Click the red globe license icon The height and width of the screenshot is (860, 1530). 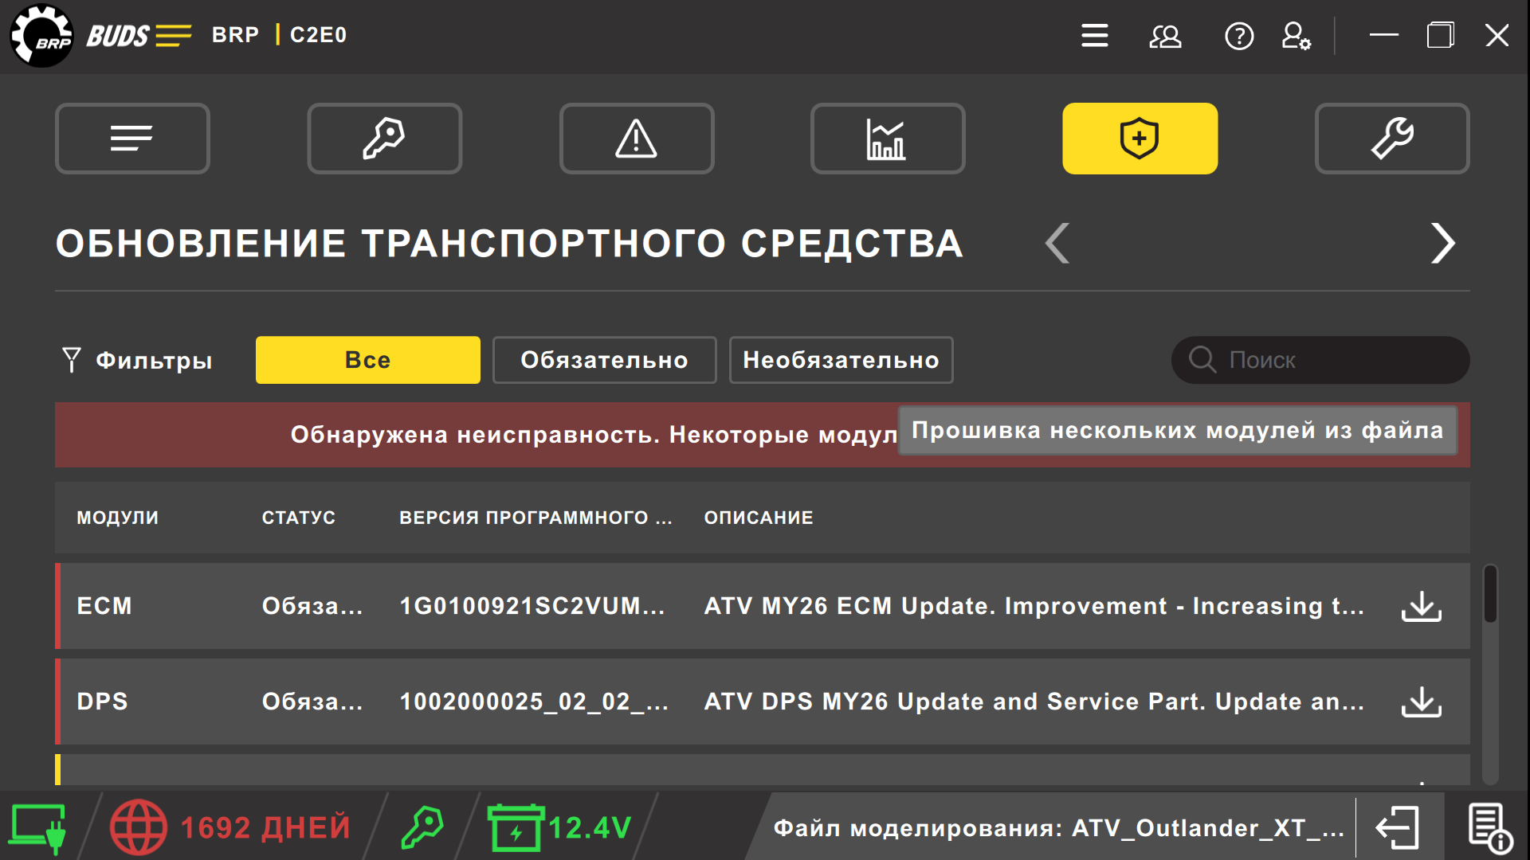tap(139, 828)
